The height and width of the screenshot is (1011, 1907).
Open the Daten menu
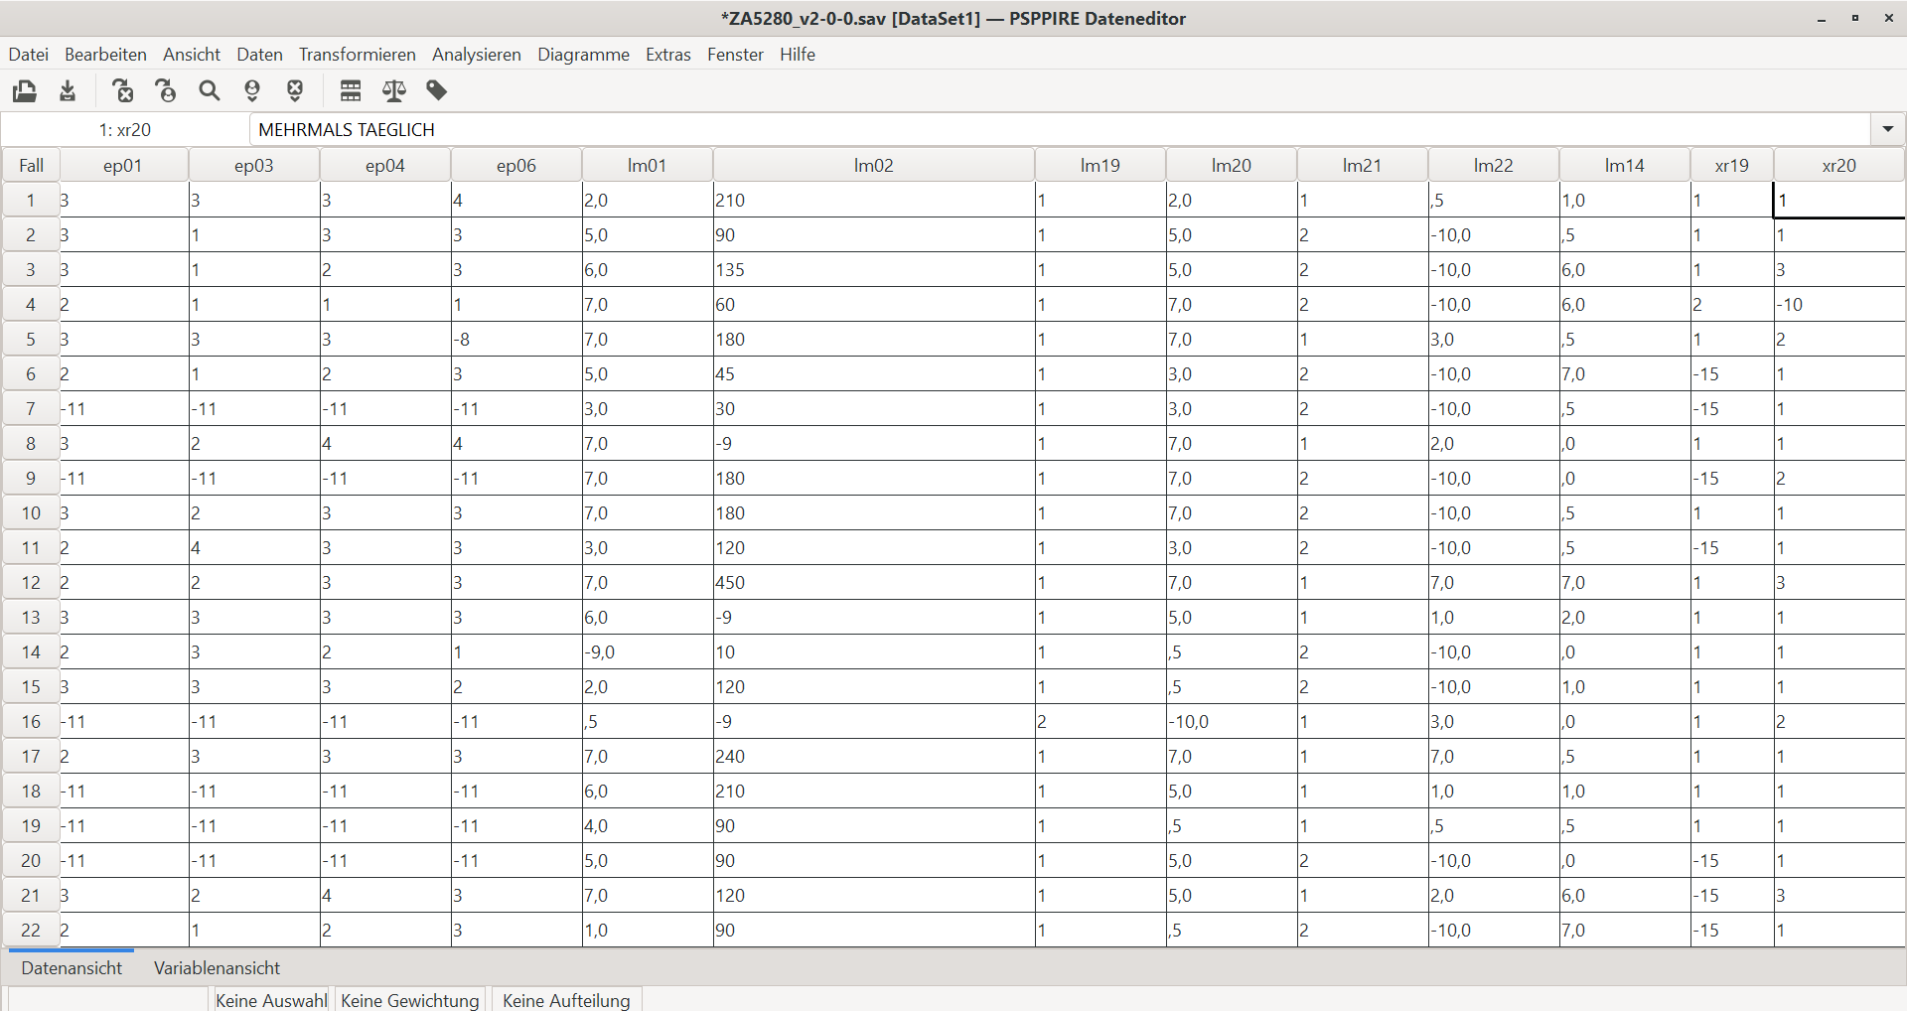pos(259,55)
